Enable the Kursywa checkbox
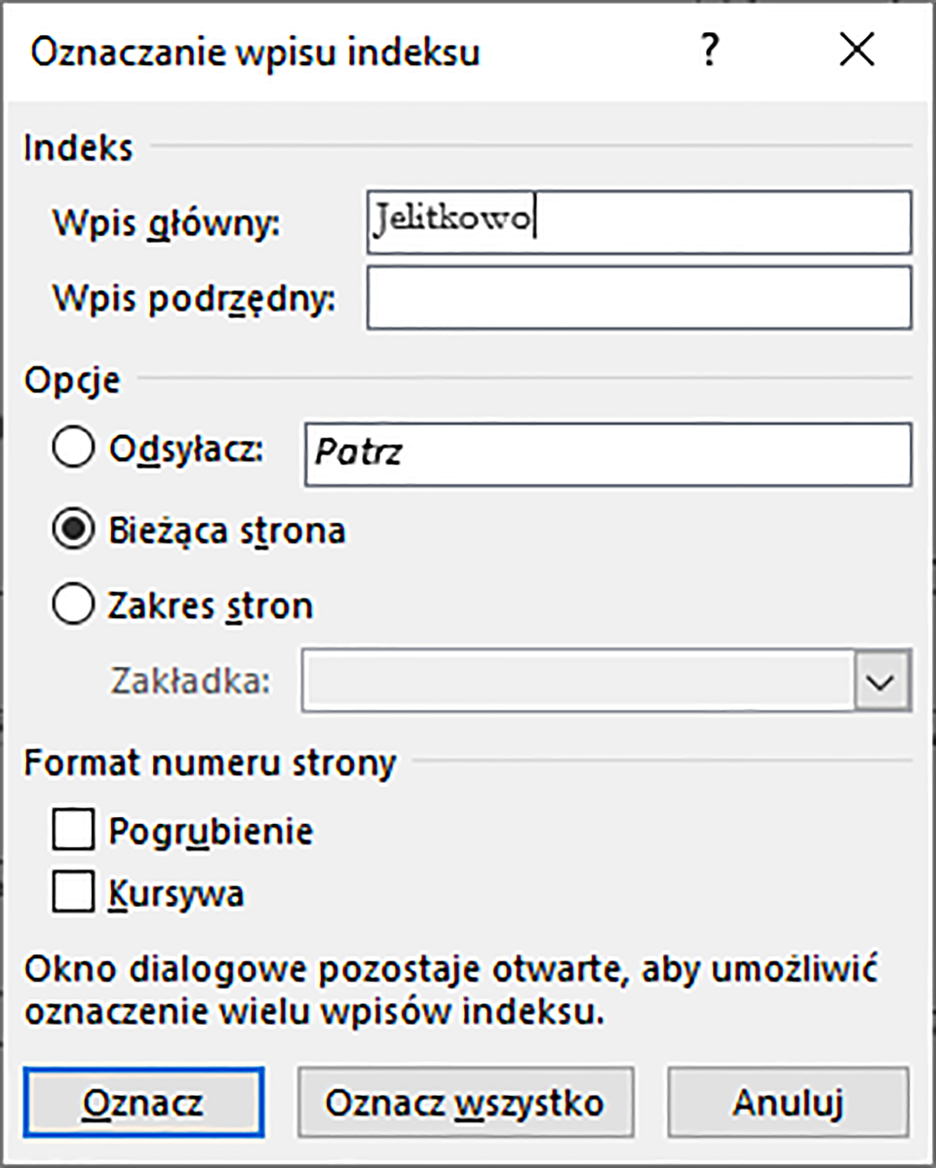 pyautogui.click(x=73, y=892)
